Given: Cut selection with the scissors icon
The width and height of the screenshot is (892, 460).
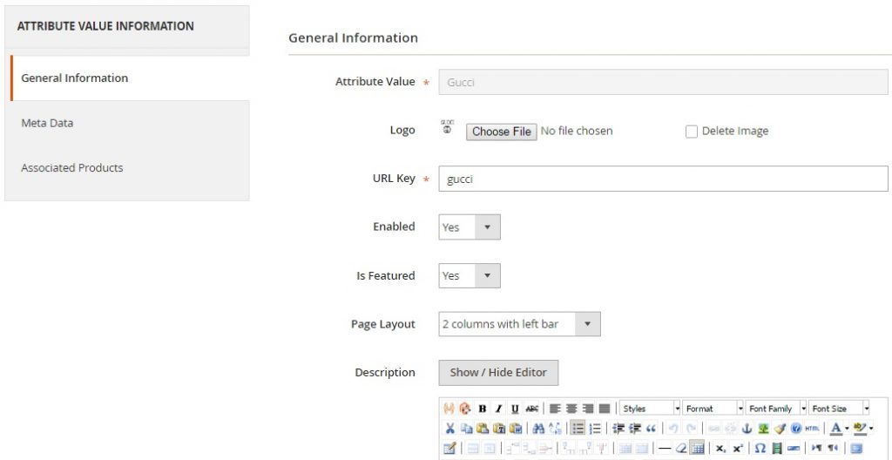Looking at the screenshot, I should [450, 428].
